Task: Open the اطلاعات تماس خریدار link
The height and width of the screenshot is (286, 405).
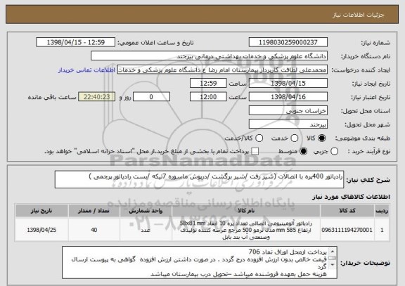Action: click(x=86, y=70)
